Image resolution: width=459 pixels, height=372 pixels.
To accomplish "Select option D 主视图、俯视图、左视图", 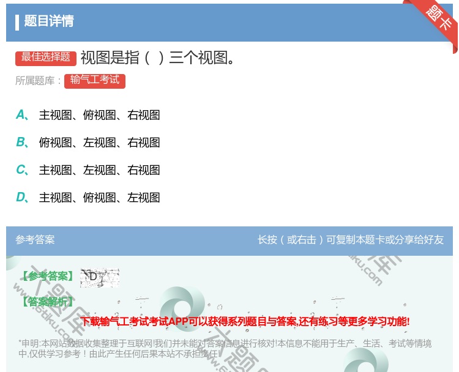I will coord(88,197).
